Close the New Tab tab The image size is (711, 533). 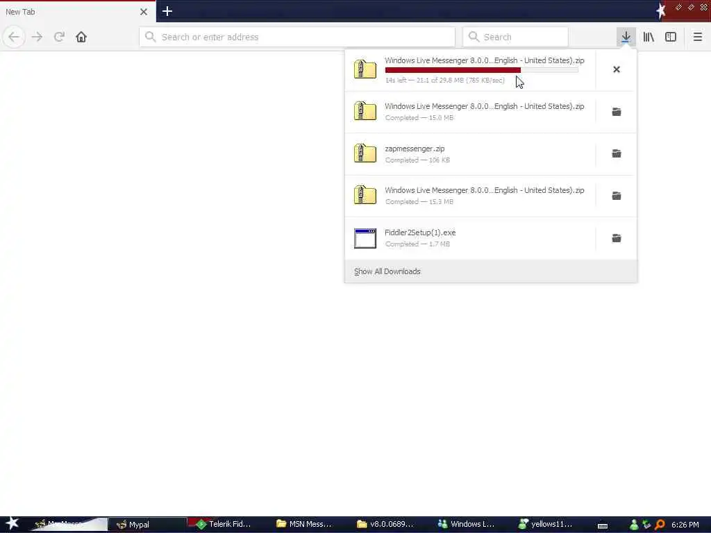pos(144,12)
